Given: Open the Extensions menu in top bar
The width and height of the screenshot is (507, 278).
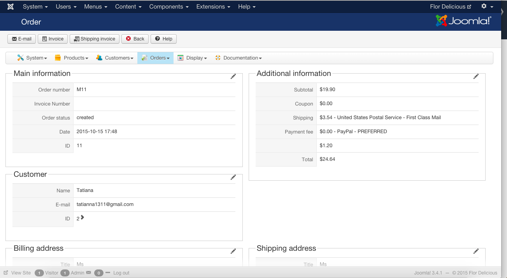Looking at the screenshot, I should coord(213,7).
